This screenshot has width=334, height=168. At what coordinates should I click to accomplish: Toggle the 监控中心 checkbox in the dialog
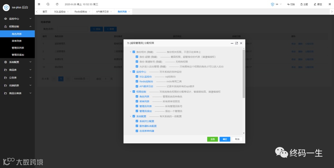click(134, 72)
